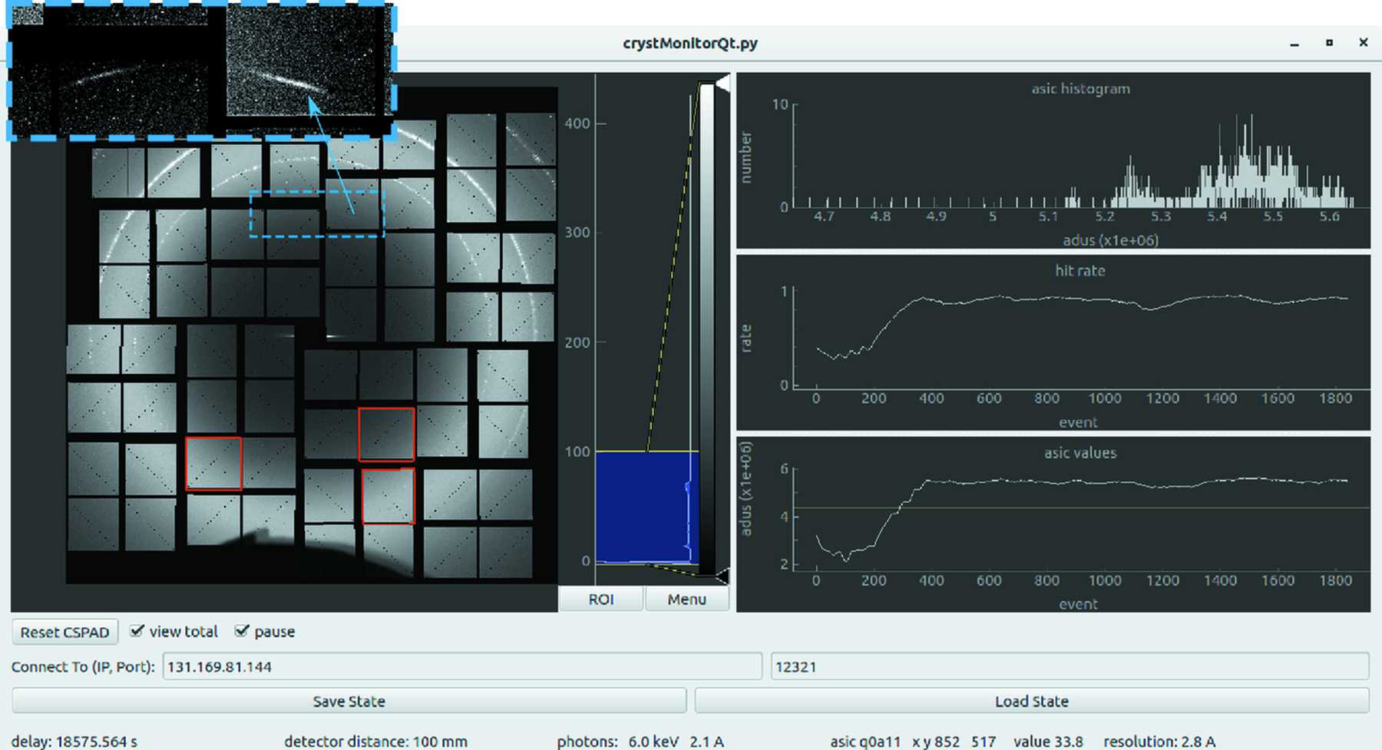
Task: Click the asic values plot
Action: (x=1053, y=524)
